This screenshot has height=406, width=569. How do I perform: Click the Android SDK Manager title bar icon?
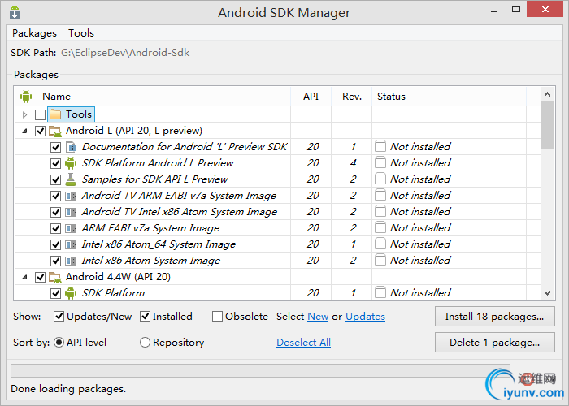pos(15,12)
